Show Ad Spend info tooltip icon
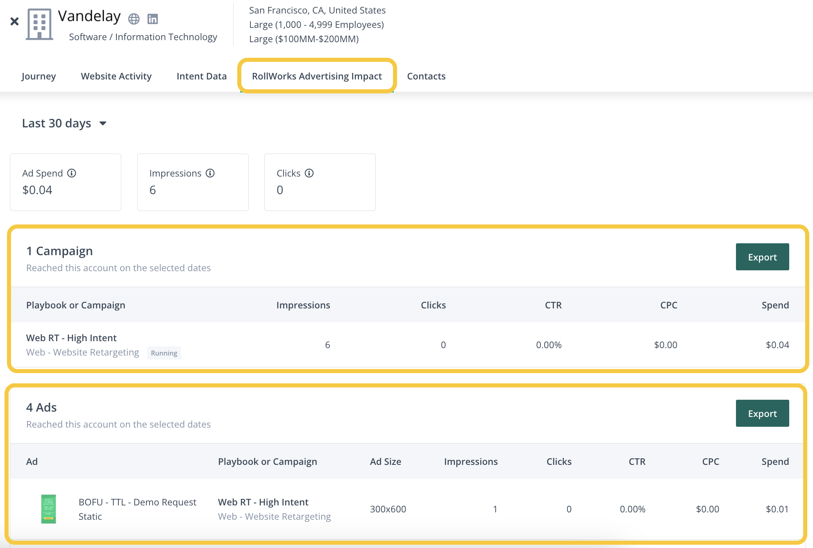813x548 pixels. [x=72, y=173]
